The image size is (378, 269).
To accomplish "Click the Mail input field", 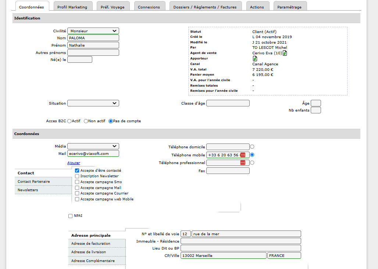I will (x=93, y=153).
